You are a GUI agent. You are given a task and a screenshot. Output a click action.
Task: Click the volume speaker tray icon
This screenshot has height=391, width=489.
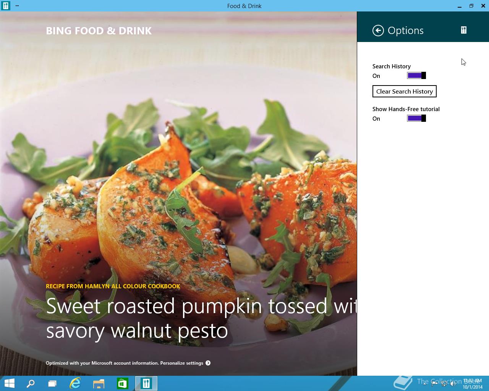[x=453, y=384]
